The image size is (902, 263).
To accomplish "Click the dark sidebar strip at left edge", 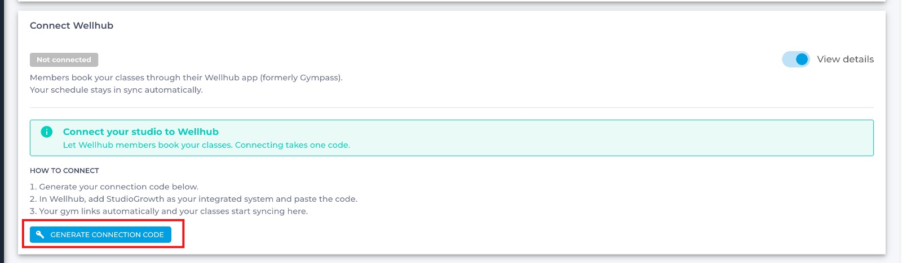I will [2, 131].
